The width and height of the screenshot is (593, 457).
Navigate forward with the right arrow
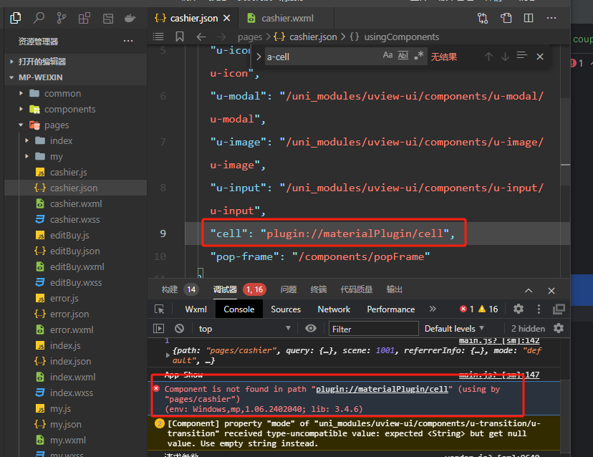pos(221,37)
